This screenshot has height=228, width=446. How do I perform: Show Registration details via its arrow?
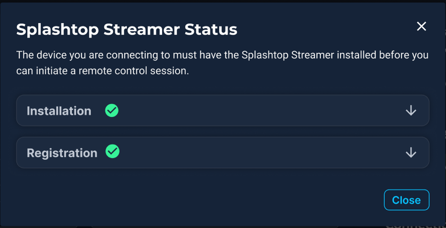(411, 152)
